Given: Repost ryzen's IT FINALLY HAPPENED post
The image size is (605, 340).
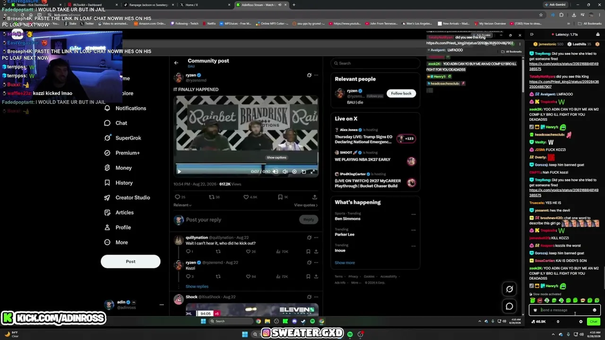Looking at the screenshot, I should click(x=212, y=197).
